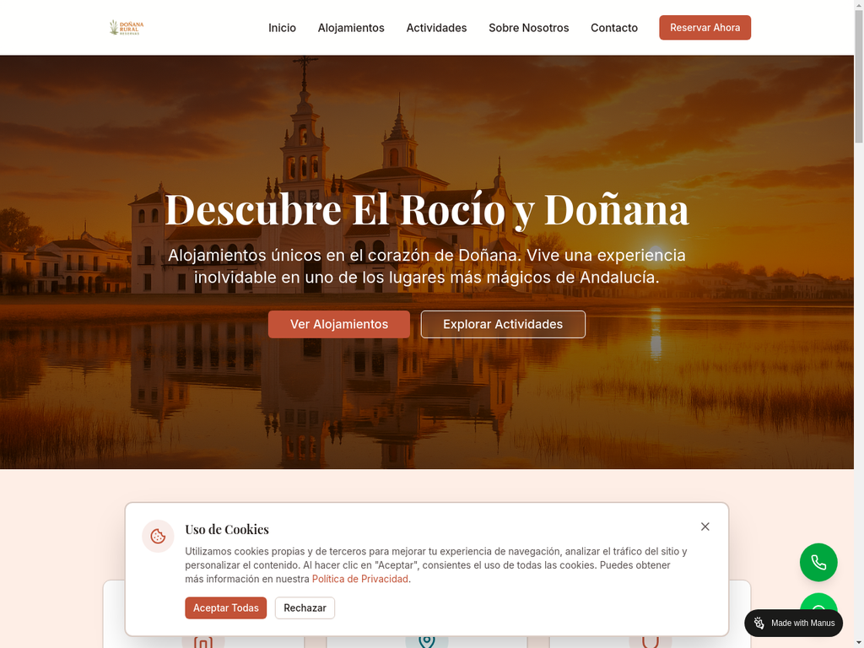Click the Doñana Rural logo
Viewport: 864px width, 648px height.
[127, 28]
